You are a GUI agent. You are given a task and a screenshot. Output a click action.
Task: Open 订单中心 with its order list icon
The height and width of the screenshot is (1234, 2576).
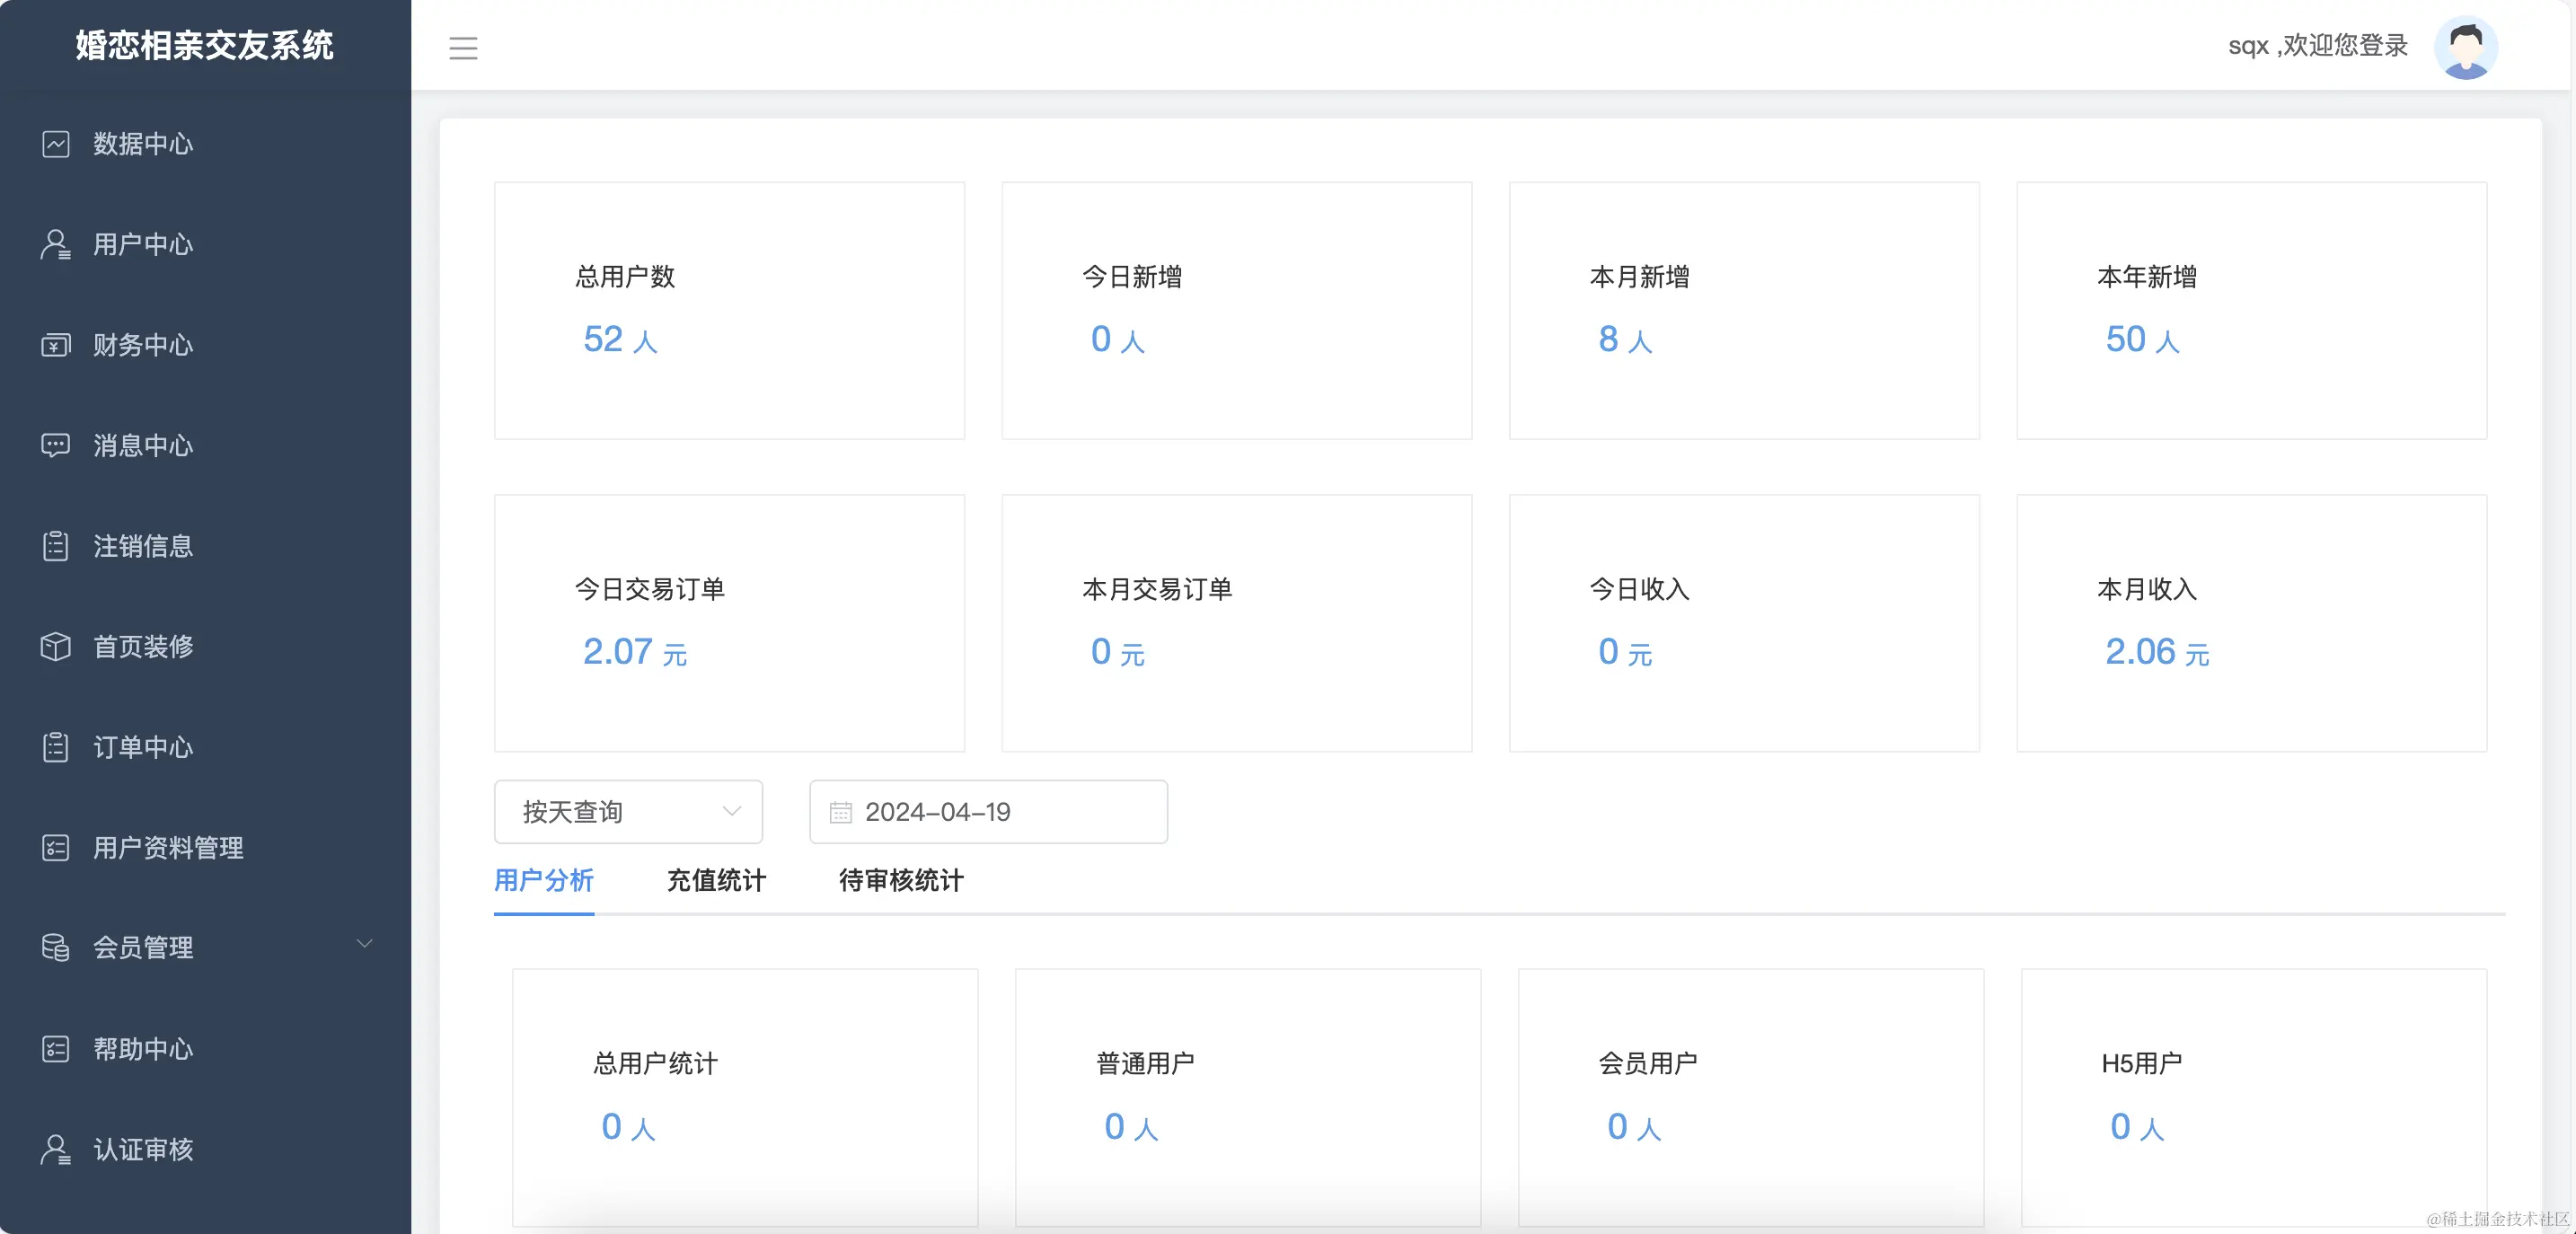click(x=55, y=747)
